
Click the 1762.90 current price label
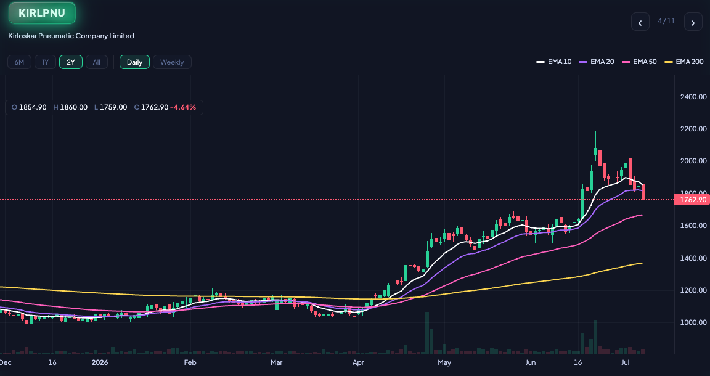[692, 199]
